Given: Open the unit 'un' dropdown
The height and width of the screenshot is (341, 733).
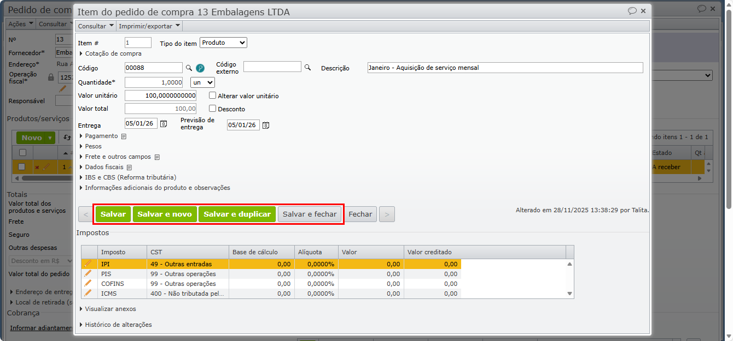Looking at the screenshot, I should point(202,82).
